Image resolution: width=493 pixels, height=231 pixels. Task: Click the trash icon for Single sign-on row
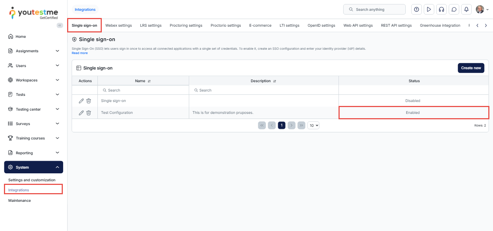click(88, 101)
